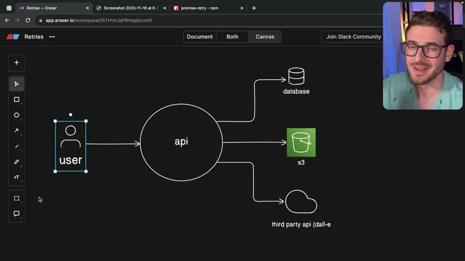Select the line tool
The image size is (465, 261).
(x=16, y=146)
